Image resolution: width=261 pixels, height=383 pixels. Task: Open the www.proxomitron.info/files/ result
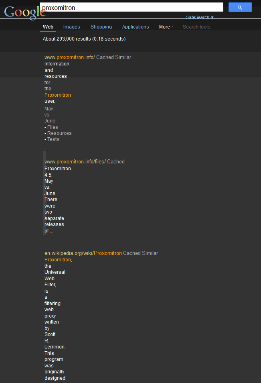(x=75, y=162)
